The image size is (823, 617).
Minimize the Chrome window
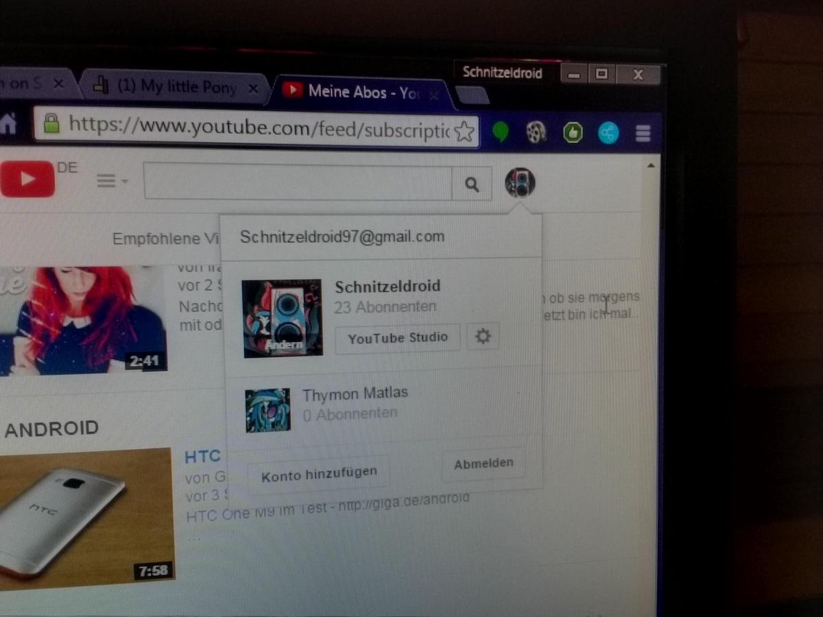coord(575,74)
